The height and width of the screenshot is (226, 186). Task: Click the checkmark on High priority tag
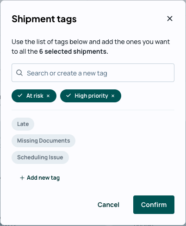pos(68,95)
